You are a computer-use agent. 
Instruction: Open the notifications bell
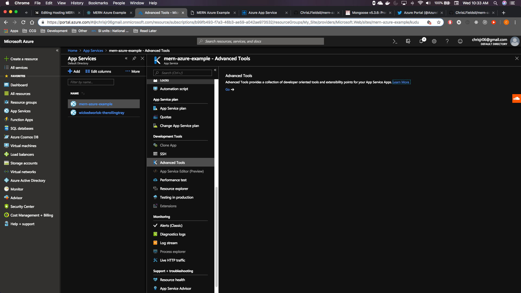coord(421,41)
